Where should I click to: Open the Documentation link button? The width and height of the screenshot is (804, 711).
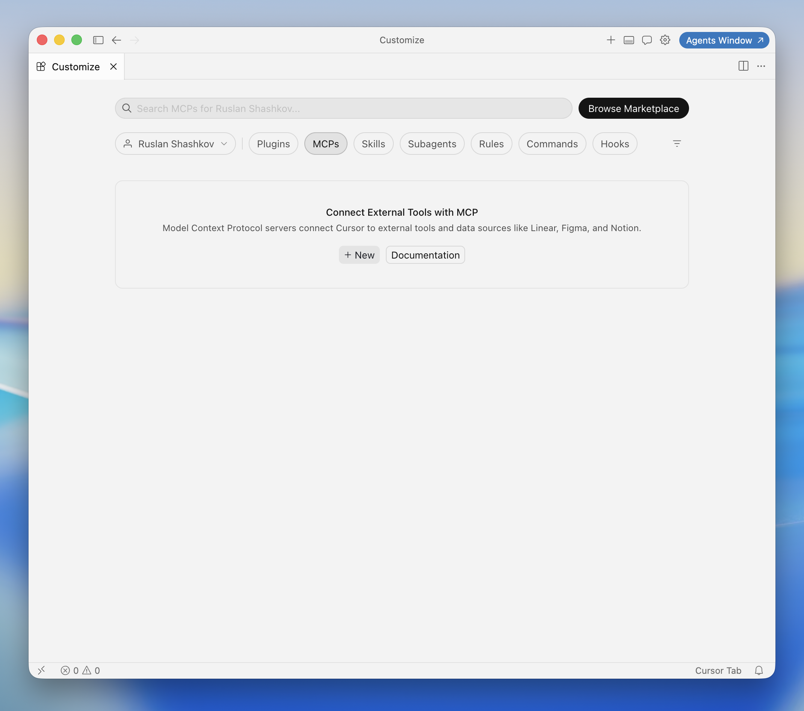(x=425, y=255)
